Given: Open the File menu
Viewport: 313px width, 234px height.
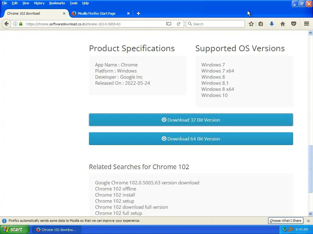Looking at the screenshot, I should 5,3.
